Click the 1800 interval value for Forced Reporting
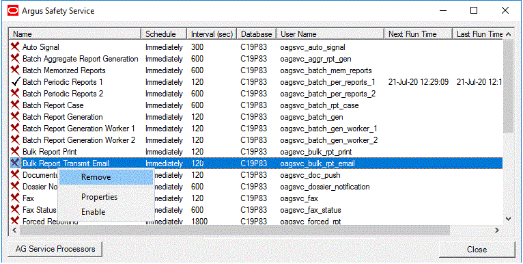 199,221
